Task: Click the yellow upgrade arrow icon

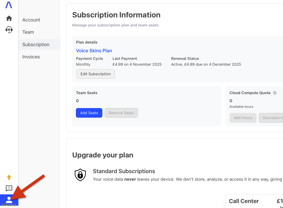Action: (9, 177)
